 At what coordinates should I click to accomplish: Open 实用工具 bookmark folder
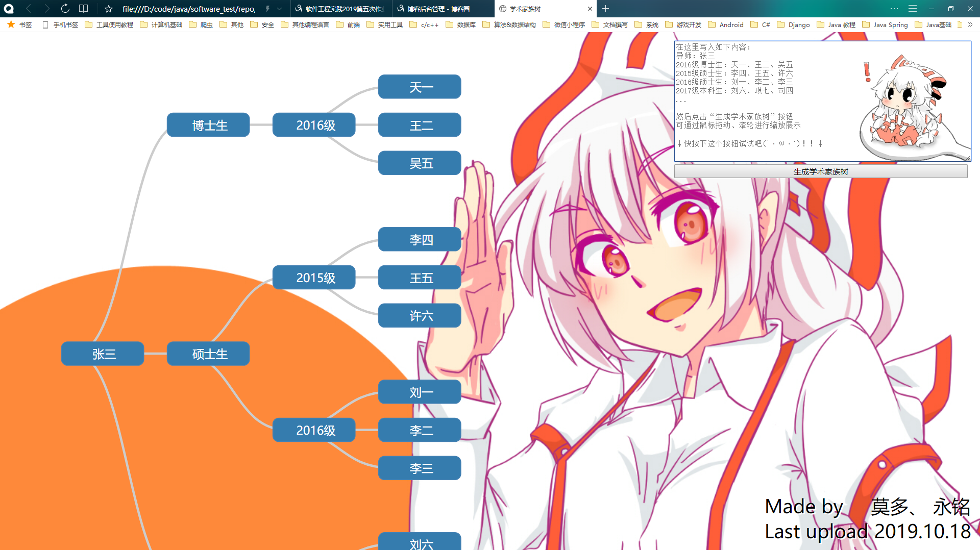385,24
